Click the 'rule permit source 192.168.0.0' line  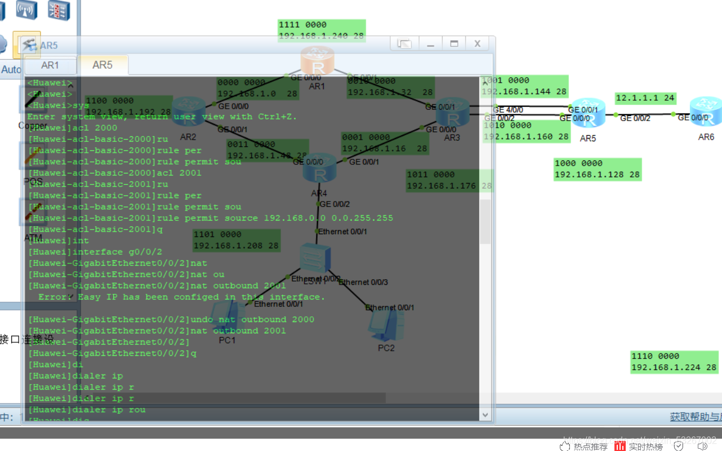pyautogui.click(x=211, y=218)
